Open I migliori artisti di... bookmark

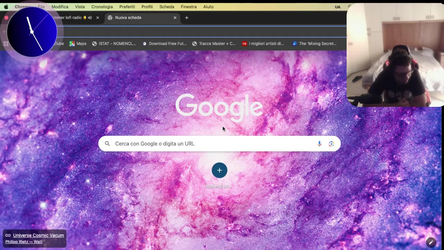(263, 43)
